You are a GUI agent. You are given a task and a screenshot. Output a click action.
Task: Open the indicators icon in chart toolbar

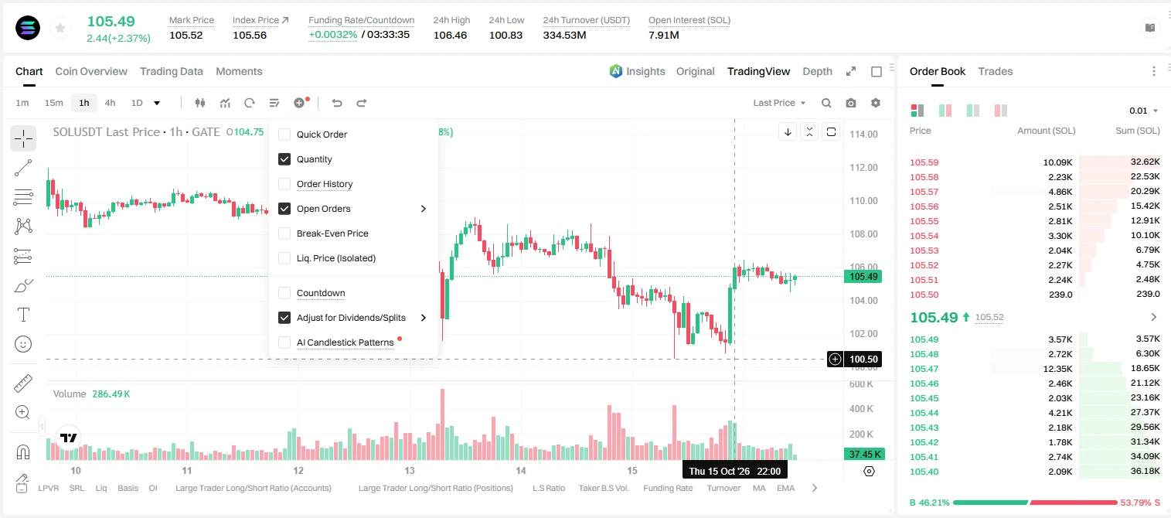tap(225, 103)
